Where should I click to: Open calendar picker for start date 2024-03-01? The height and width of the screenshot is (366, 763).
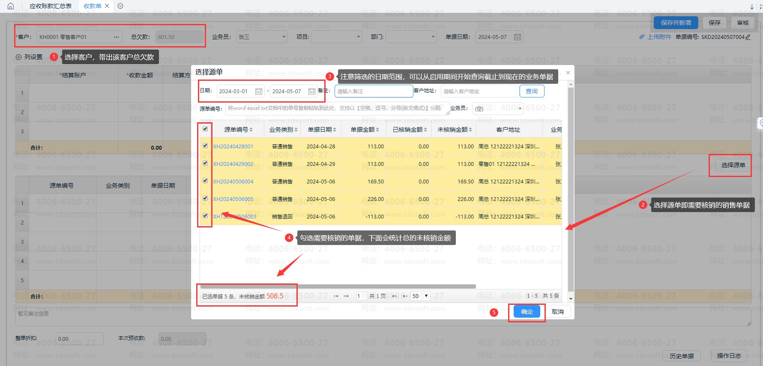click(258, 91)
